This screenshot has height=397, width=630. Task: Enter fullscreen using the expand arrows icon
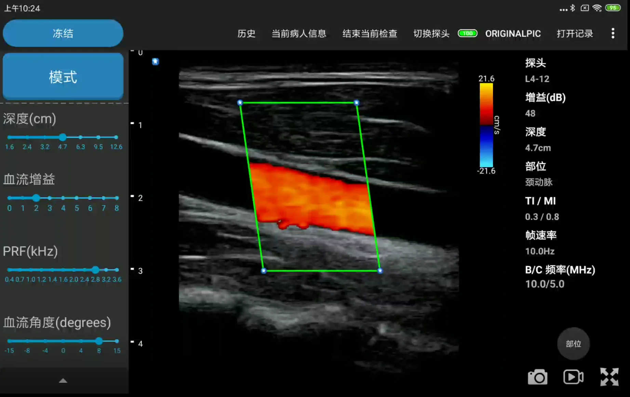pos(609,377)
